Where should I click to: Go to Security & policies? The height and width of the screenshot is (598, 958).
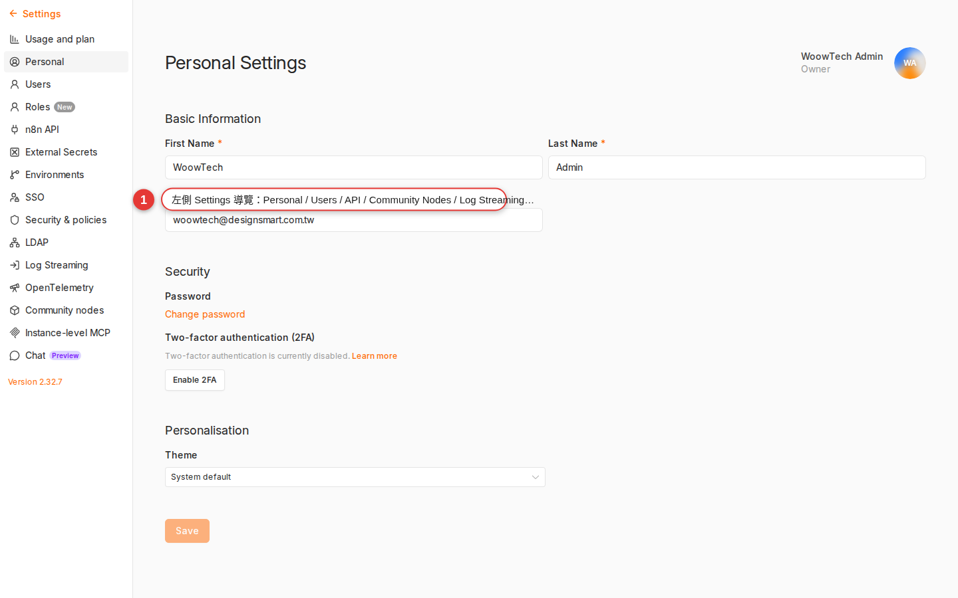point(66,220)
